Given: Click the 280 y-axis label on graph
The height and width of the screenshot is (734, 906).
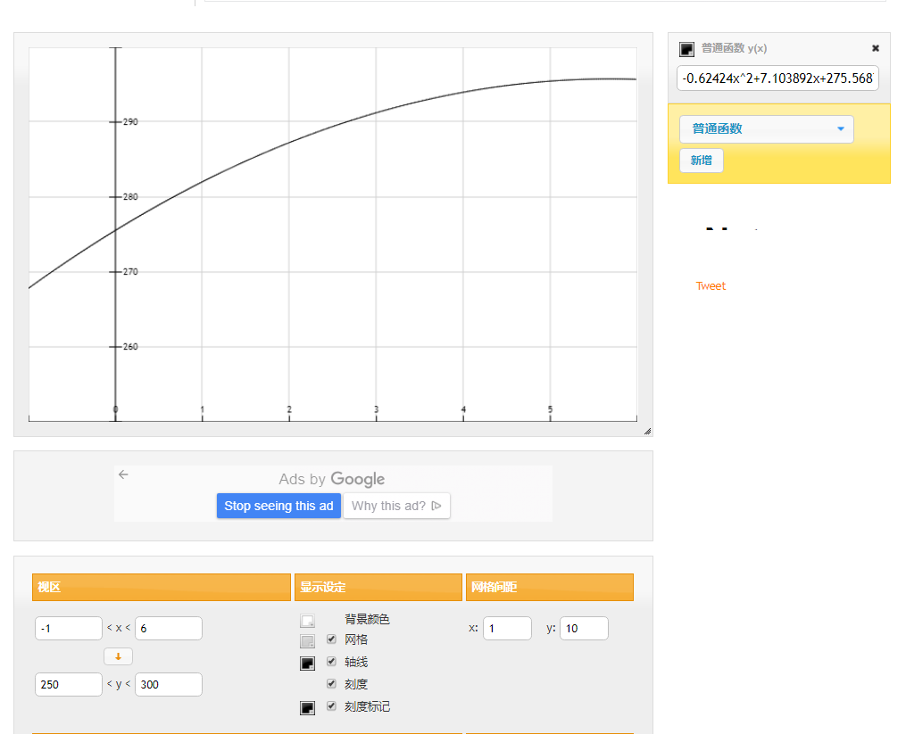Looking at the screenshot, I should tap(130, 197).
